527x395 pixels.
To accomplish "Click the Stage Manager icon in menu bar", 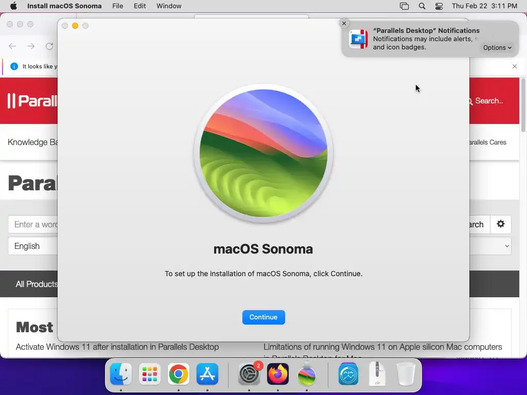I will coord(404,6).
